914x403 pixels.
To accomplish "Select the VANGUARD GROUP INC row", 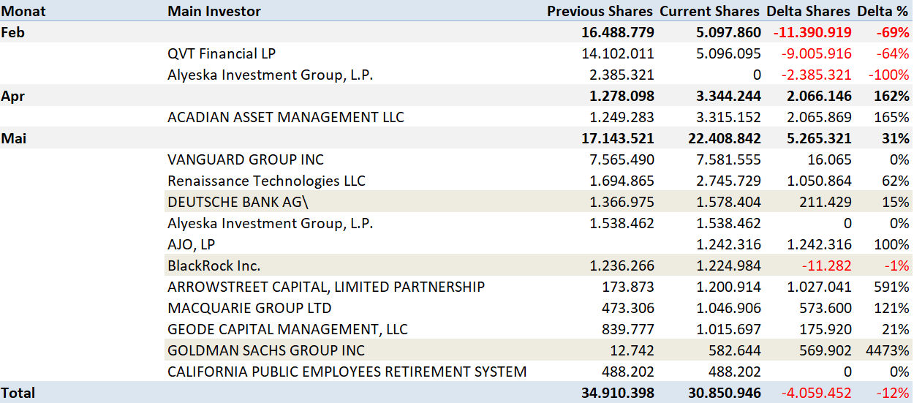I will point(246,159).
